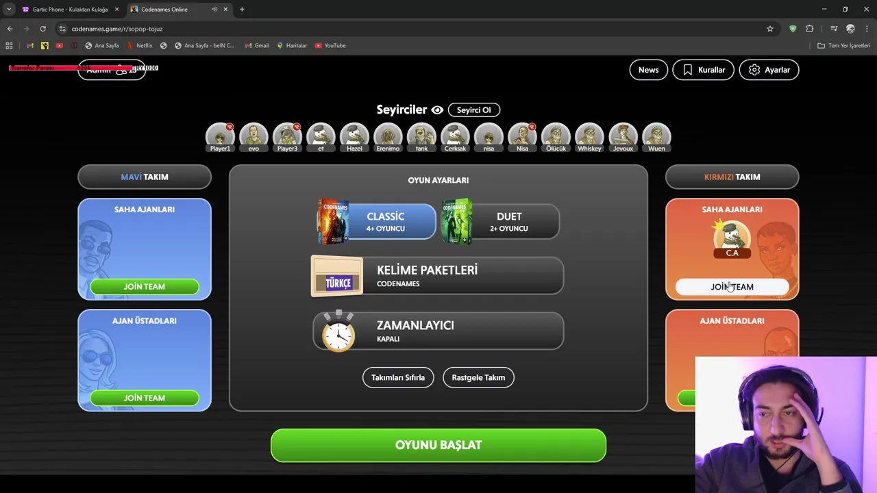Click the et snowman avatar
Image resolution: width=877 pixels, height=493 pixels.
point(321,136)
